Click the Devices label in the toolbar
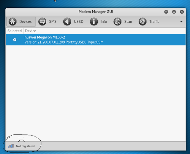The height and width of the screenshot is (154, 190). point(26,22)
